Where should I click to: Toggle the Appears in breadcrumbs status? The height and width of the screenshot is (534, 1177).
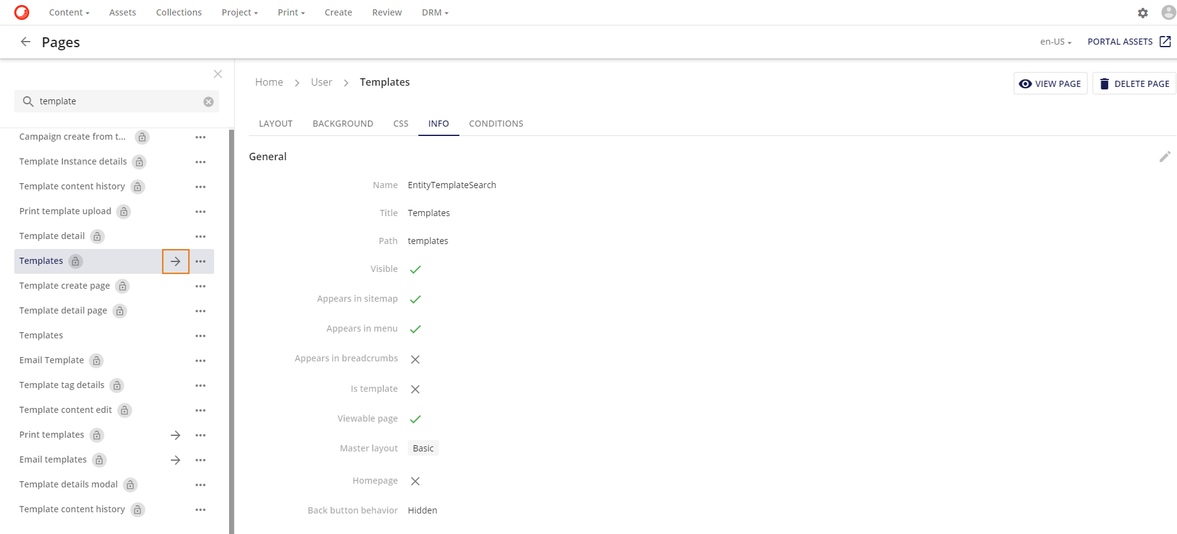pos(415,360)
